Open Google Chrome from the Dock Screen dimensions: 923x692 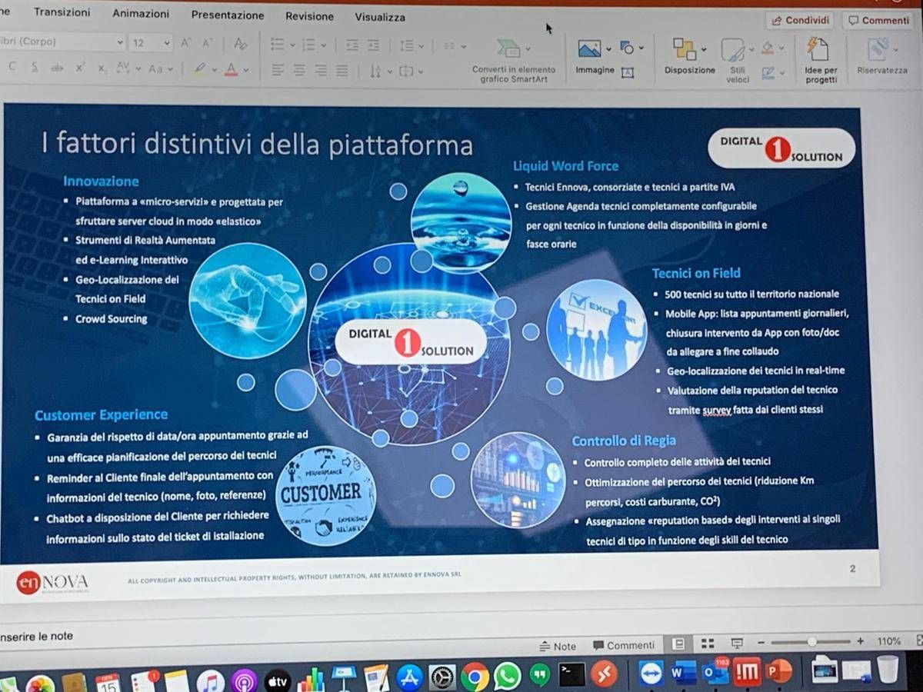[475, 676]
